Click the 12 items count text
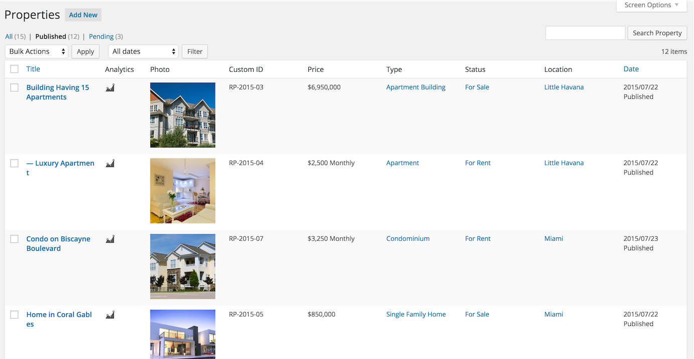Image resolution: width=694 pixels, height=359 pixels. click(x=674, y=52)
